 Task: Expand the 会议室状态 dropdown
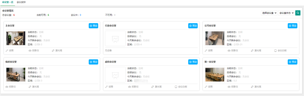286,13
